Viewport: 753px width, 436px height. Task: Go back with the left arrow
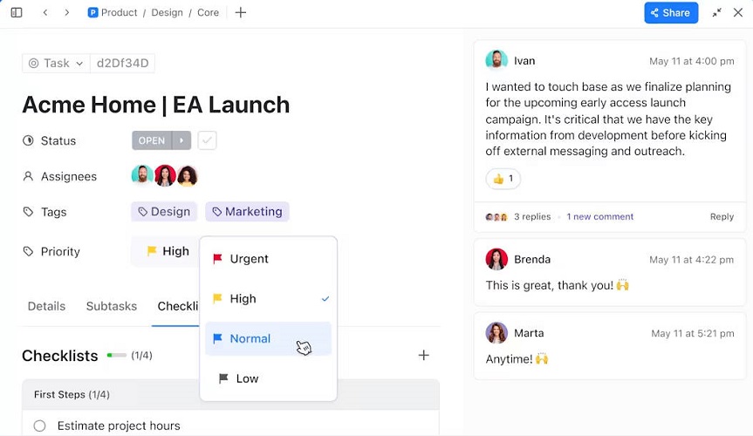click(x=45, y=12)
